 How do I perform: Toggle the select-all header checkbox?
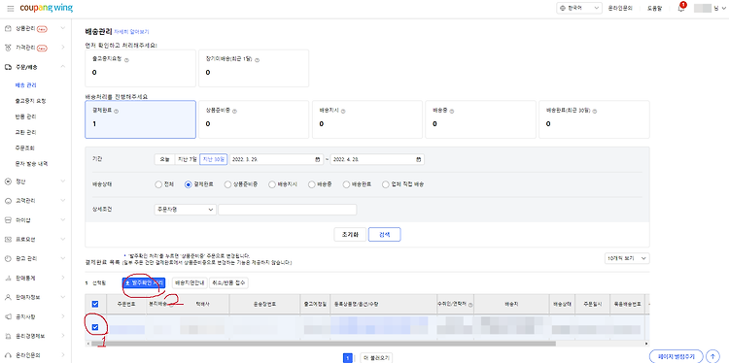click(x=95, y=304)
